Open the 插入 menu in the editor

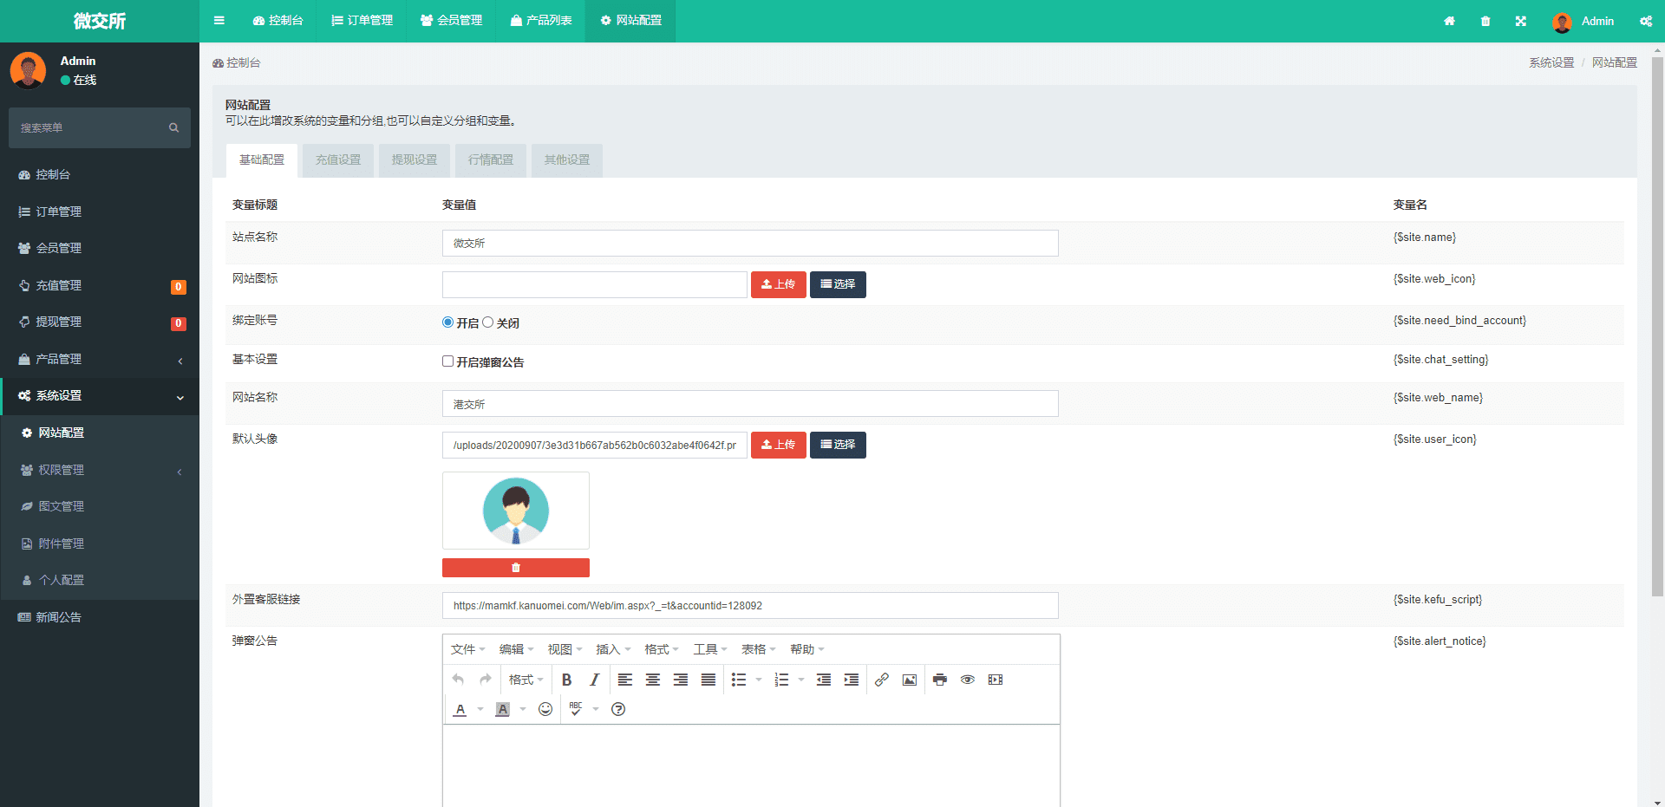pyautogui.click(x=613, y=649)
